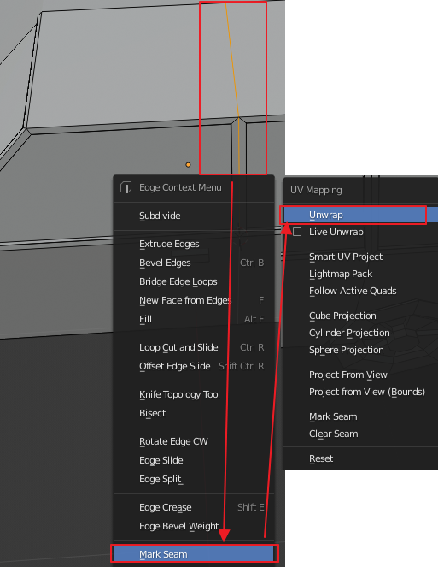This screenshot has height=567, width=438.
Task: Select Bevel Edges entry
Action: (x=194, y=263)
